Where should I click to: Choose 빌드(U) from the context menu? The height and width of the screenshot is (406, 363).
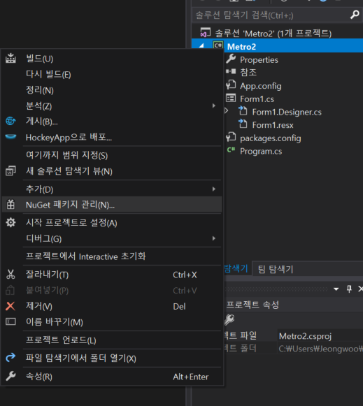coord(111,59)
